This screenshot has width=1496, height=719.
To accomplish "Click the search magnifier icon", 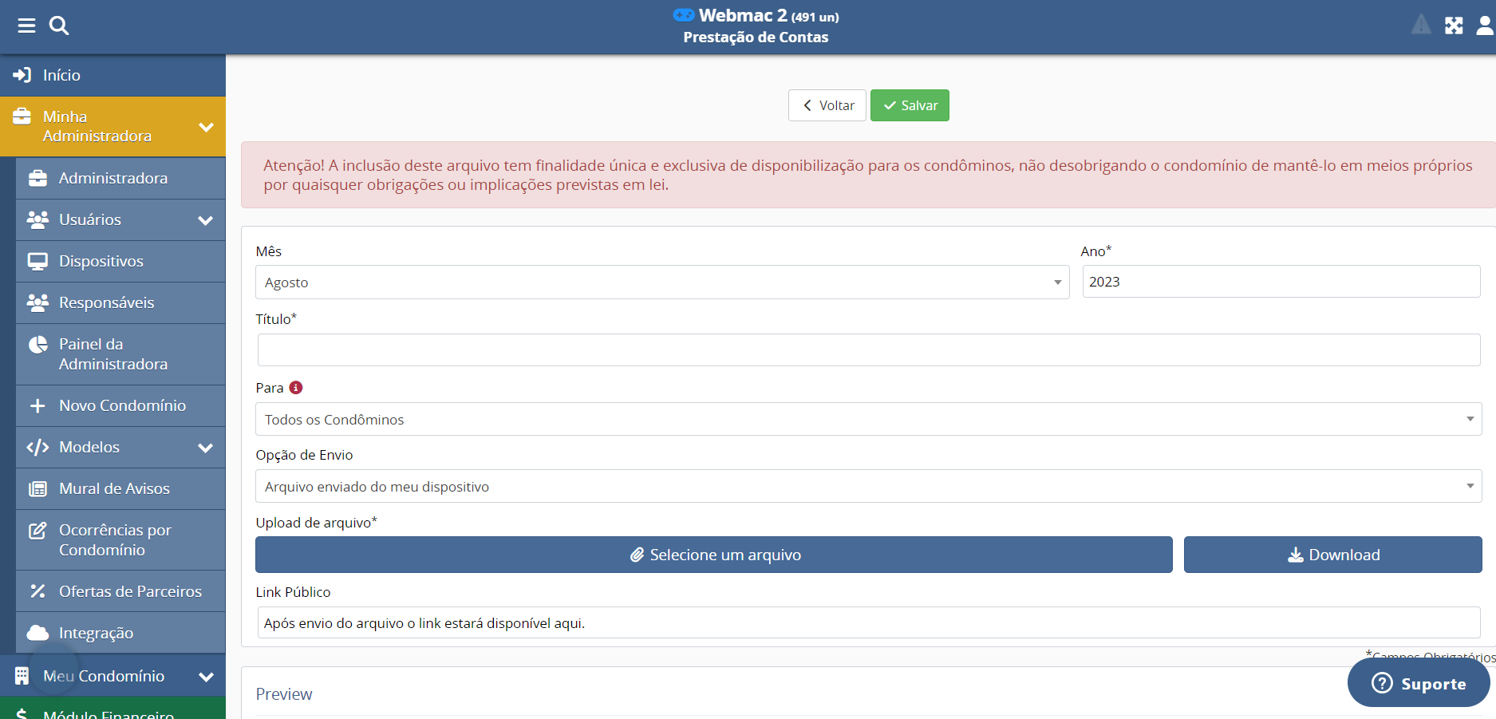I will (59, 26).
